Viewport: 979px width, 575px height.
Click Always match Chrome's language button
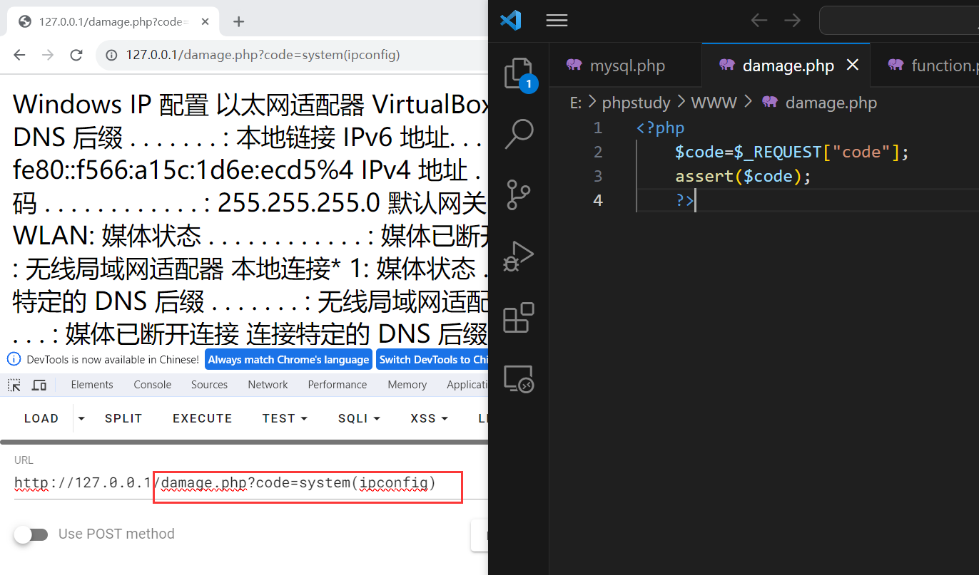coord(289,359)
